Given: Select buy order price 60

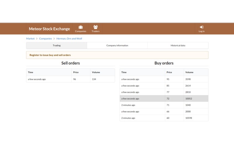Looking at the screenshot, I should pyautogui.click(x=174, y=118).
